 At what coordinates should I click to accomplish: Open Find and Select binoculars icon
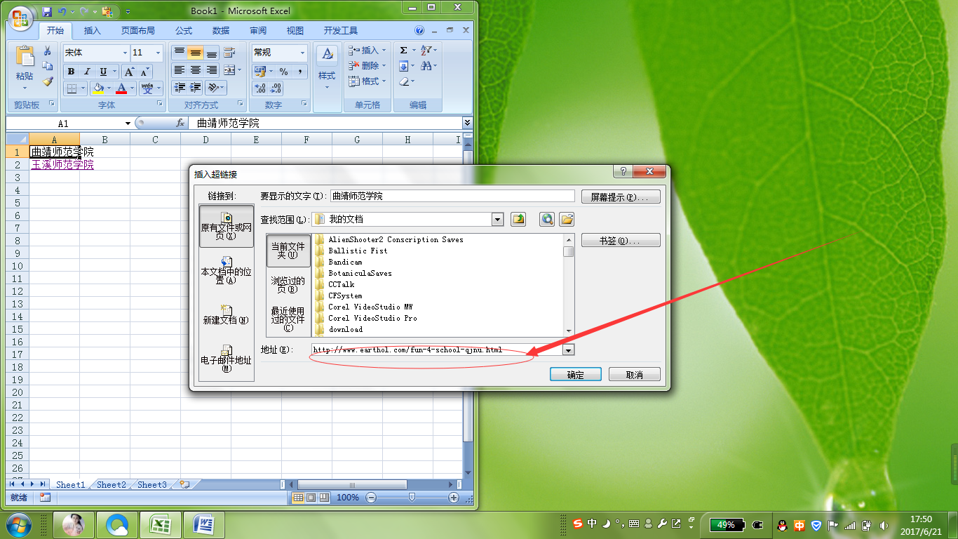[x=426, y=65]
